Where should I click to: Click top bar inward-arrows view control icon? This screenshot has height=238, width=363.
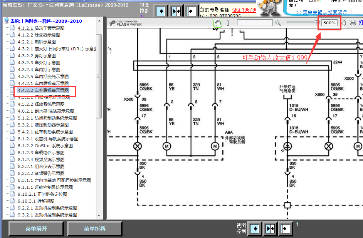(176, 11)
